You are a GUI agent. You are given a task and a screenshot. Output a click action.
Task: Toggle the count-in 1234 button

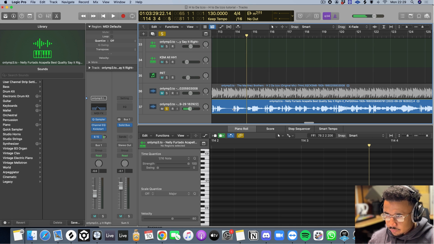[x=327, y=16]
